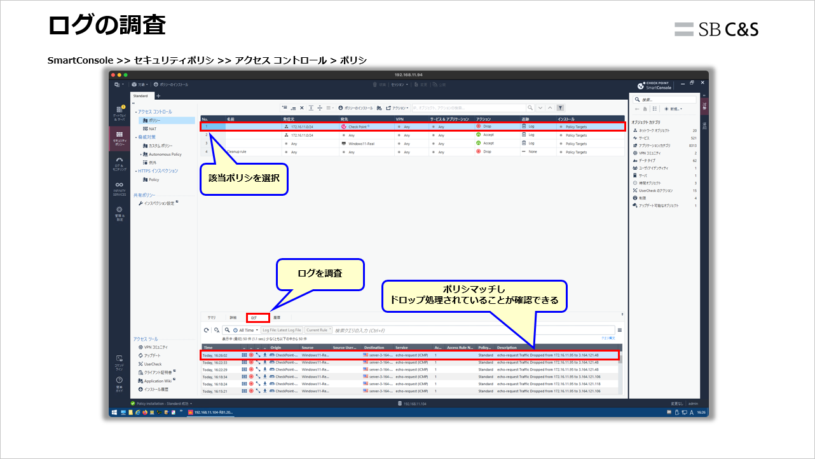The image size is (815, 459).
Task: Open the All Time log range dropdown
Action: tap(245, 330)
